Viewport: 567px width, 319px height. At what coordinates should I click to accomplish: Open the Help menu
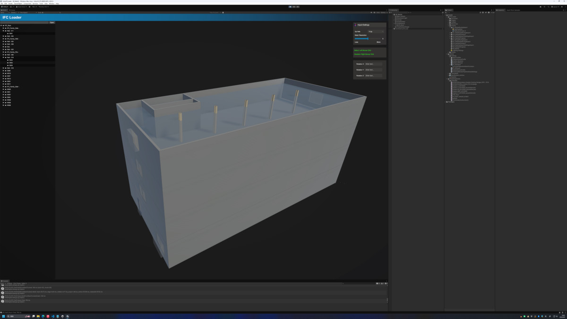pos(58,4)
